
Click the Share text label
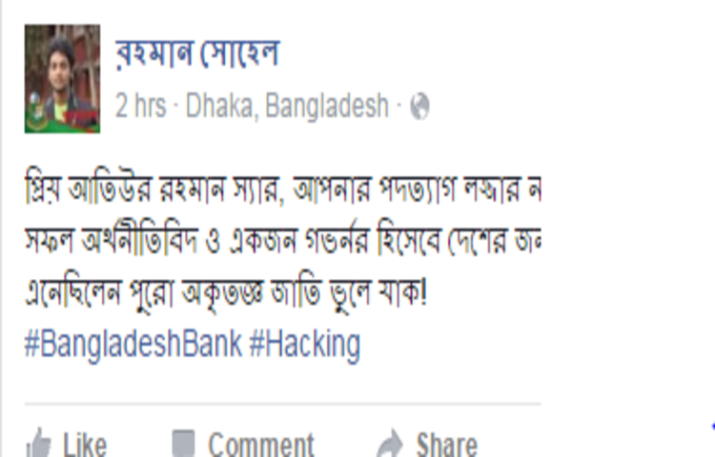446,445
